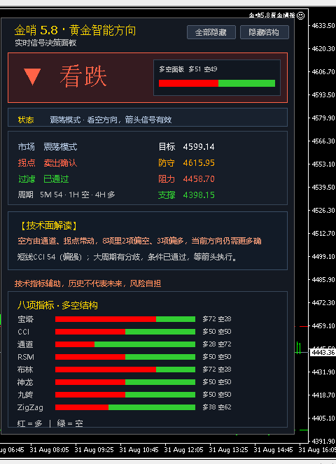Click the 神龙 indicator bar
The height and width of the screenshot is (464, 336).
click(x=125, y=382)
